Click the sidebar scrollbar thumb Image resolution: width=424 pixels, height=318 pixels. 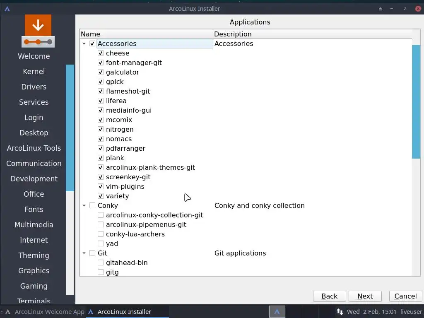(70, 128)
